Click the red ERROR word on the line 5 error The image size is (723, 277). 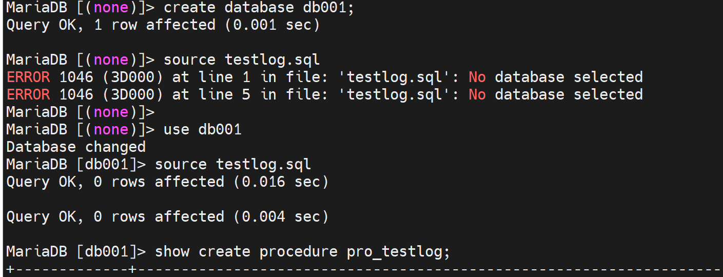pyautogui.click(x=28, y=95)
